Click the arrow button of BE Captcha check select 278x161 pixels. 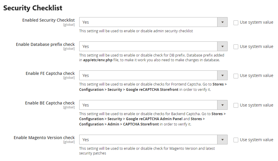[222, 105]
